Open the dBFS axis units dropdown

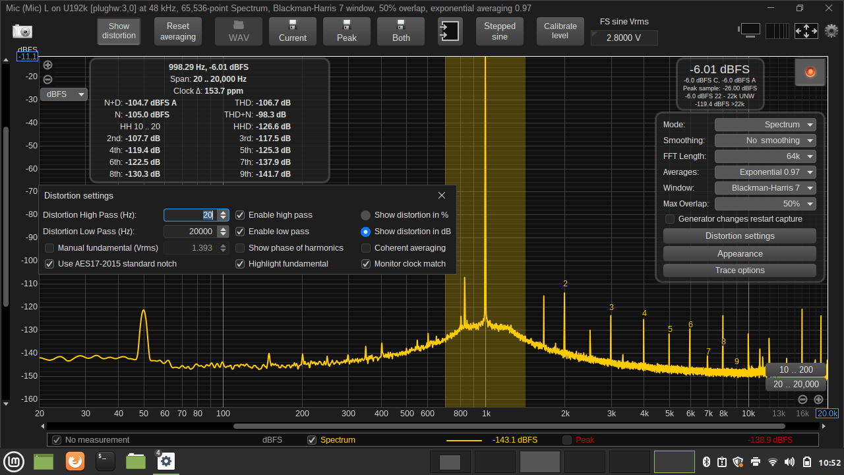pos(64,94)
